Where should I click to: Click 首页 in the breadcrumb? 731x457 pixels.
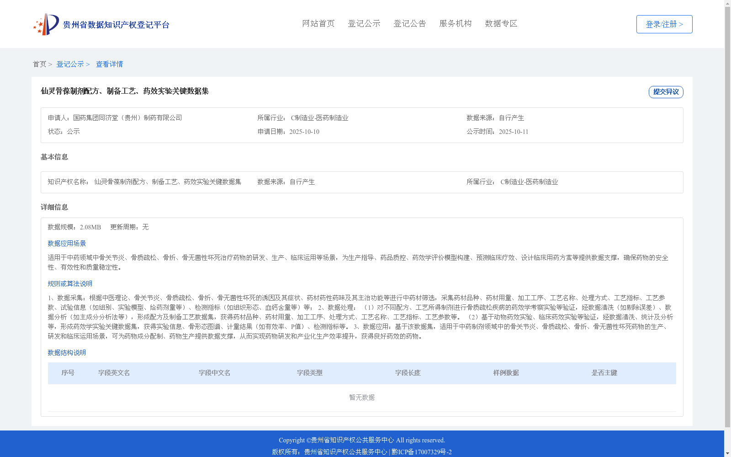(39, 64)
